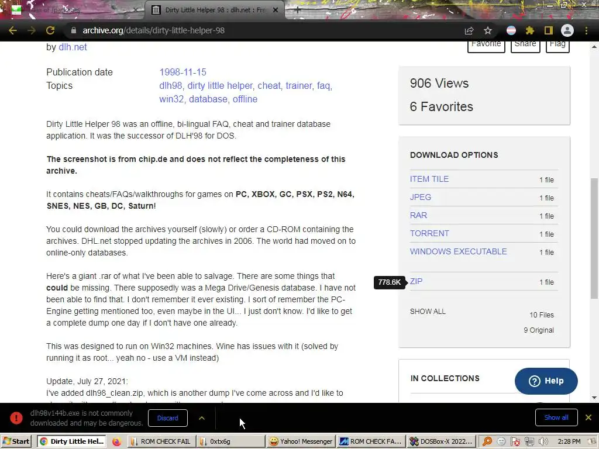Expand the WINDOWS EXECUTABLE download option
Image resolution: width=599 pixels, height=449 pixels.
pos(458,251)
